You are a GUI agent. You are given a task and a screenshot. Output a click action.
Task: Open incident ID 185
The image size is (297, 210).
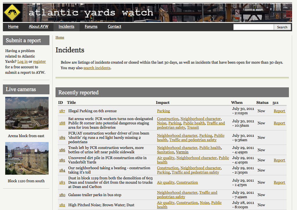tap(62, 160)
